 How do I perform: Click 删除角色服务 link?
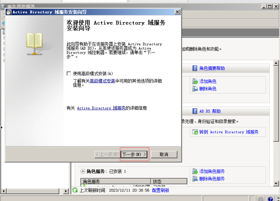(212, 179)
